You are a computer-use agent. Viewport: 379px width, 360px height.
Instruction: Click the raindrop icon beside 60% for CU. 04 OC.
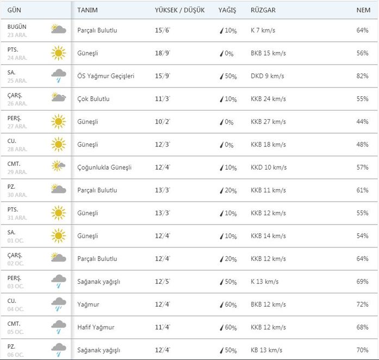(221, 305)
